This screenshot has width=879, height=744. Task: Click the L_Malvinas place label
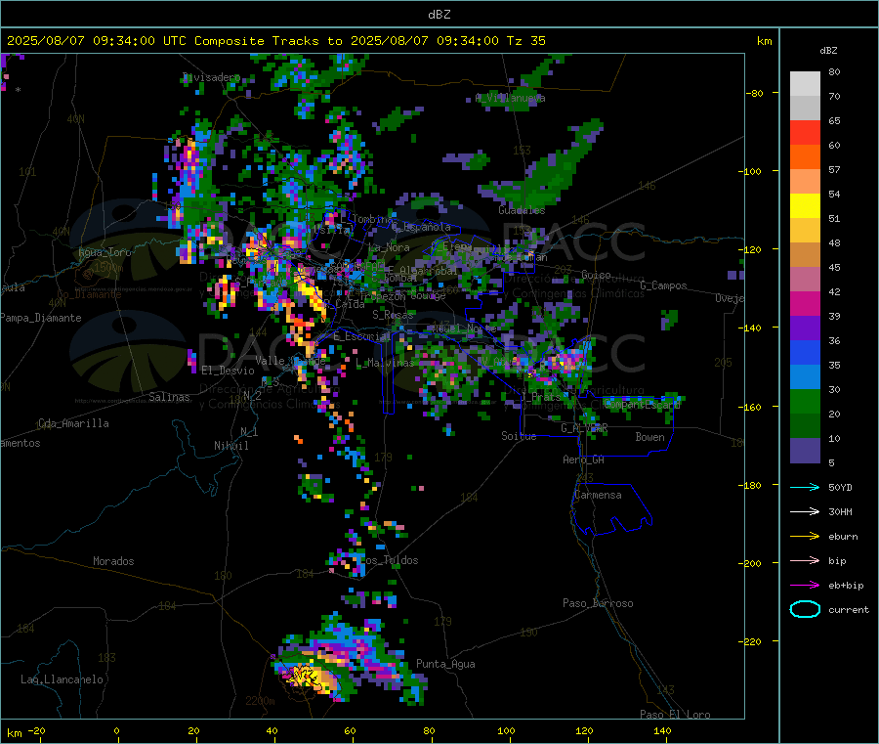click(x=384, y=364)
